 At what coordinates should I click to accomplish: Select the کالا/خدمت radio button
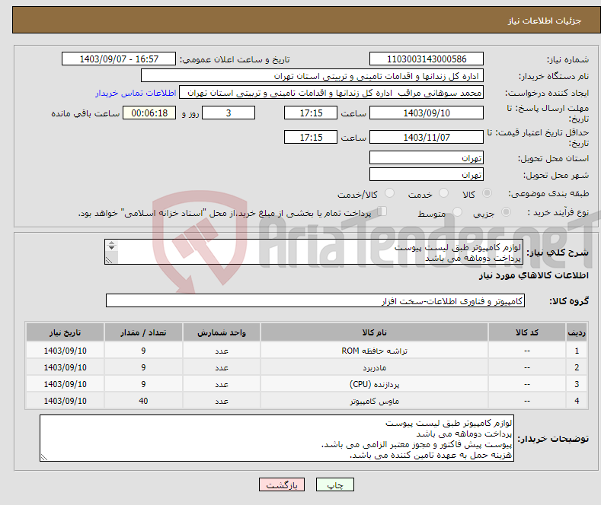tap(389, 193)
